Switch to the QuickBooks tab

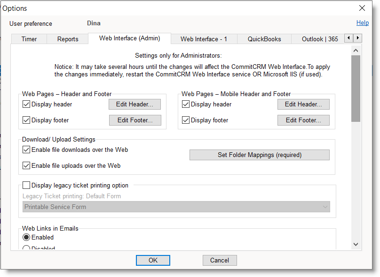click(264, 39)
